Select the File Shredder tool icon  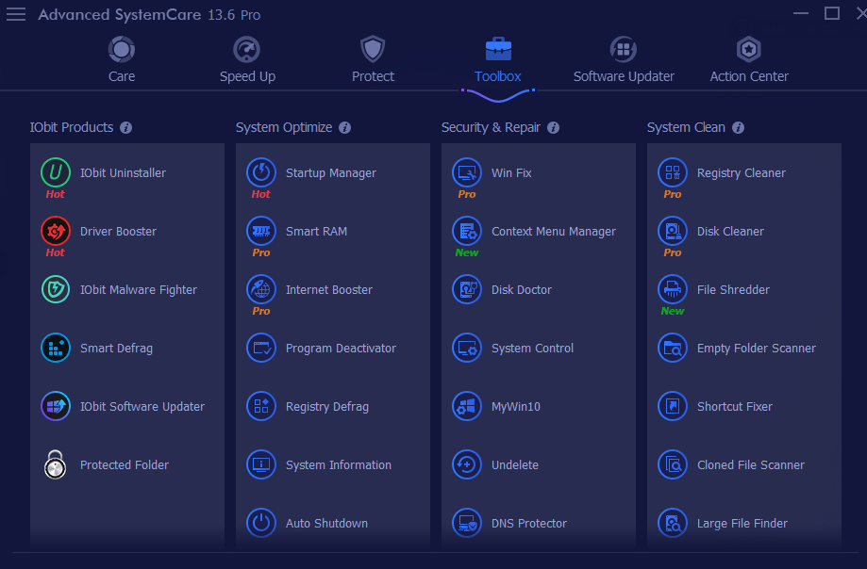tap(672, 289)
